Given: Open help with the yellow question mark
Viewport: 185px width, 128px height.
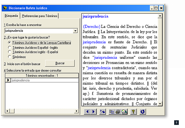Looking at the screenshot, I should (133, 112).
